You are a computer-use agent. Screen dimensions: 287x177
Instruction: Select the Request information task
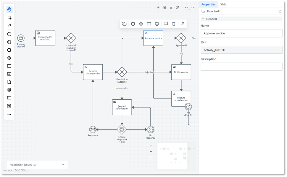click(122, 107)
